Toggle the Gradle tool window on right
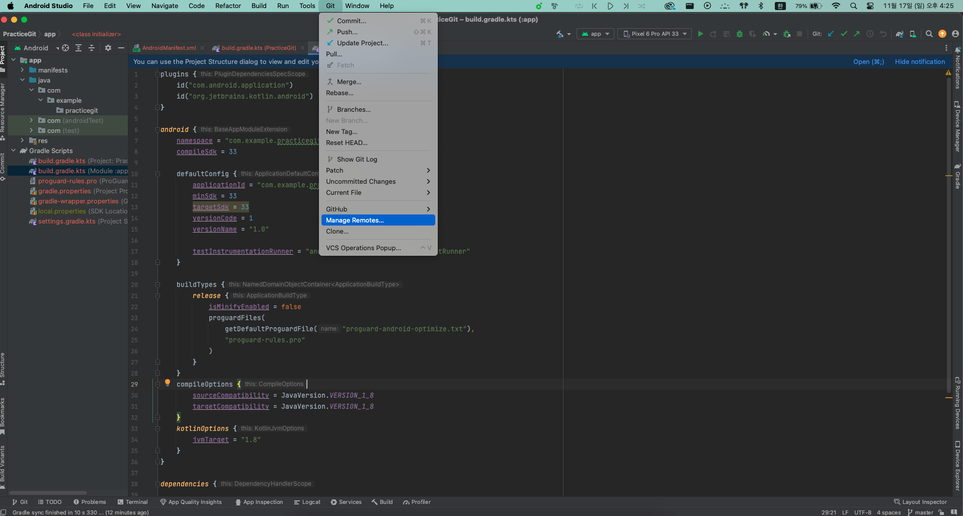Viewport: 963px width, 516px height. tap(957, 176)
